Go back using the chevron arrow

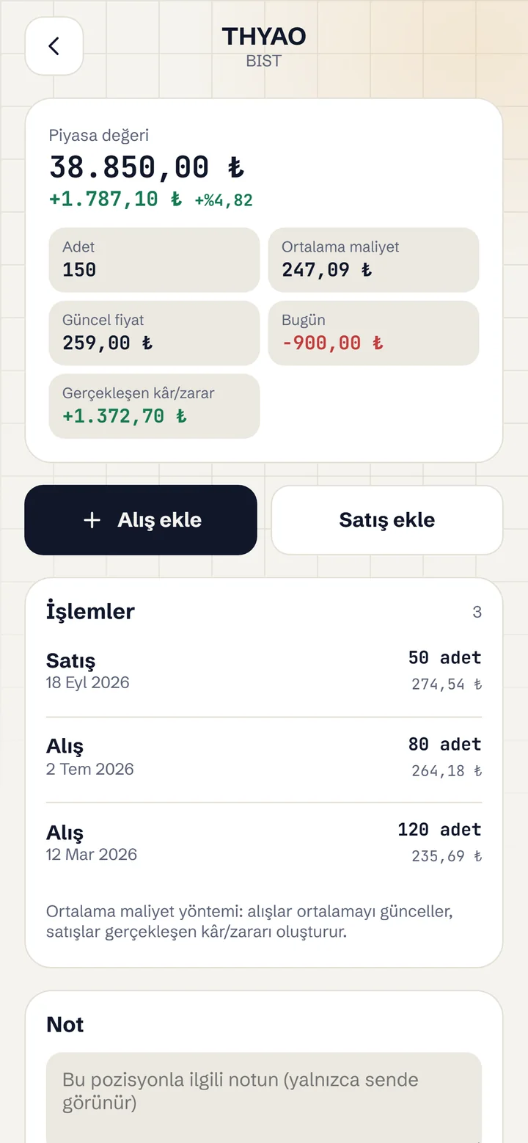(54, 46)
